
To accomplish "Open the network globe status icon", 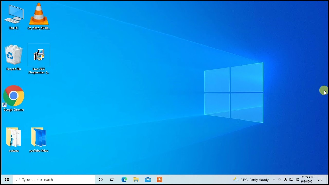I will click(291, 180).
